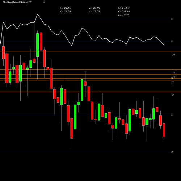The image size is (181, 181).
Task: Click the OH: 0.44 value
Action: [x=124, y=12]
